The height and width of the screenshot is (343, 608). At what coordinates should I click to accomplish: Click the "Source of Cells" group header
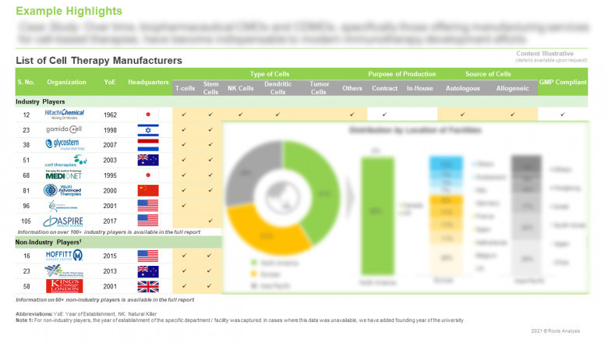point(488,74)
